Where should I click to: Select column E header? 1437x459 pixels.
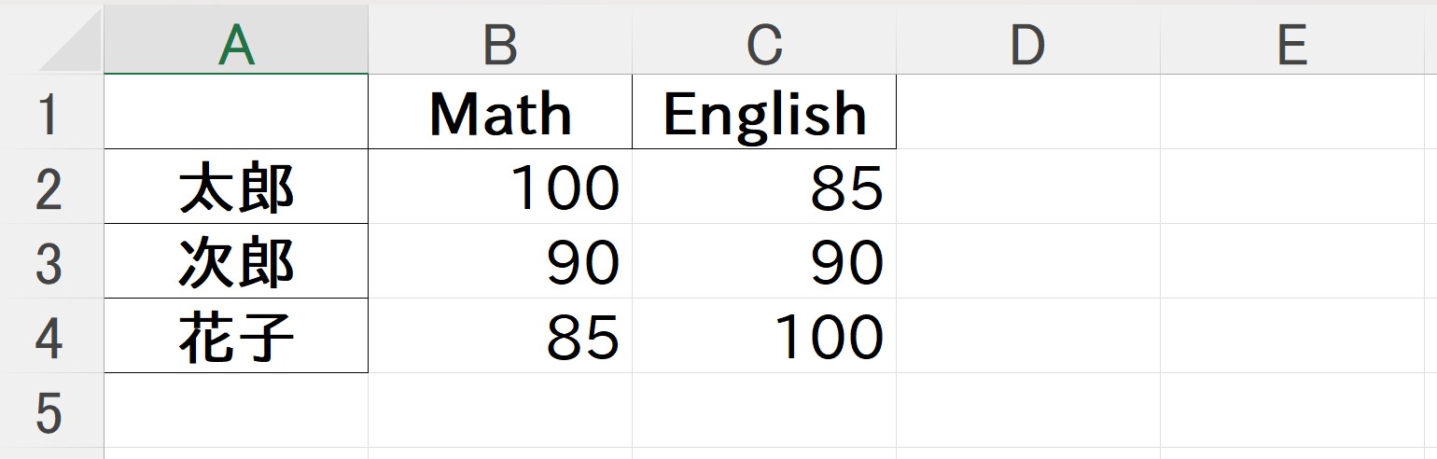[x=1292, y=44]
